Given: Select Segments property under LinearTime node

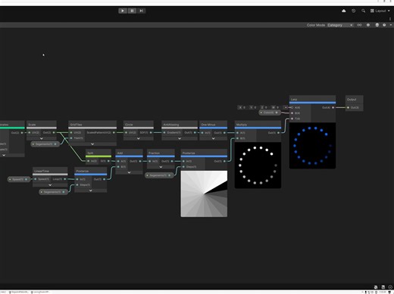Looking at the screenshot, I should click(x=53, y=192).
